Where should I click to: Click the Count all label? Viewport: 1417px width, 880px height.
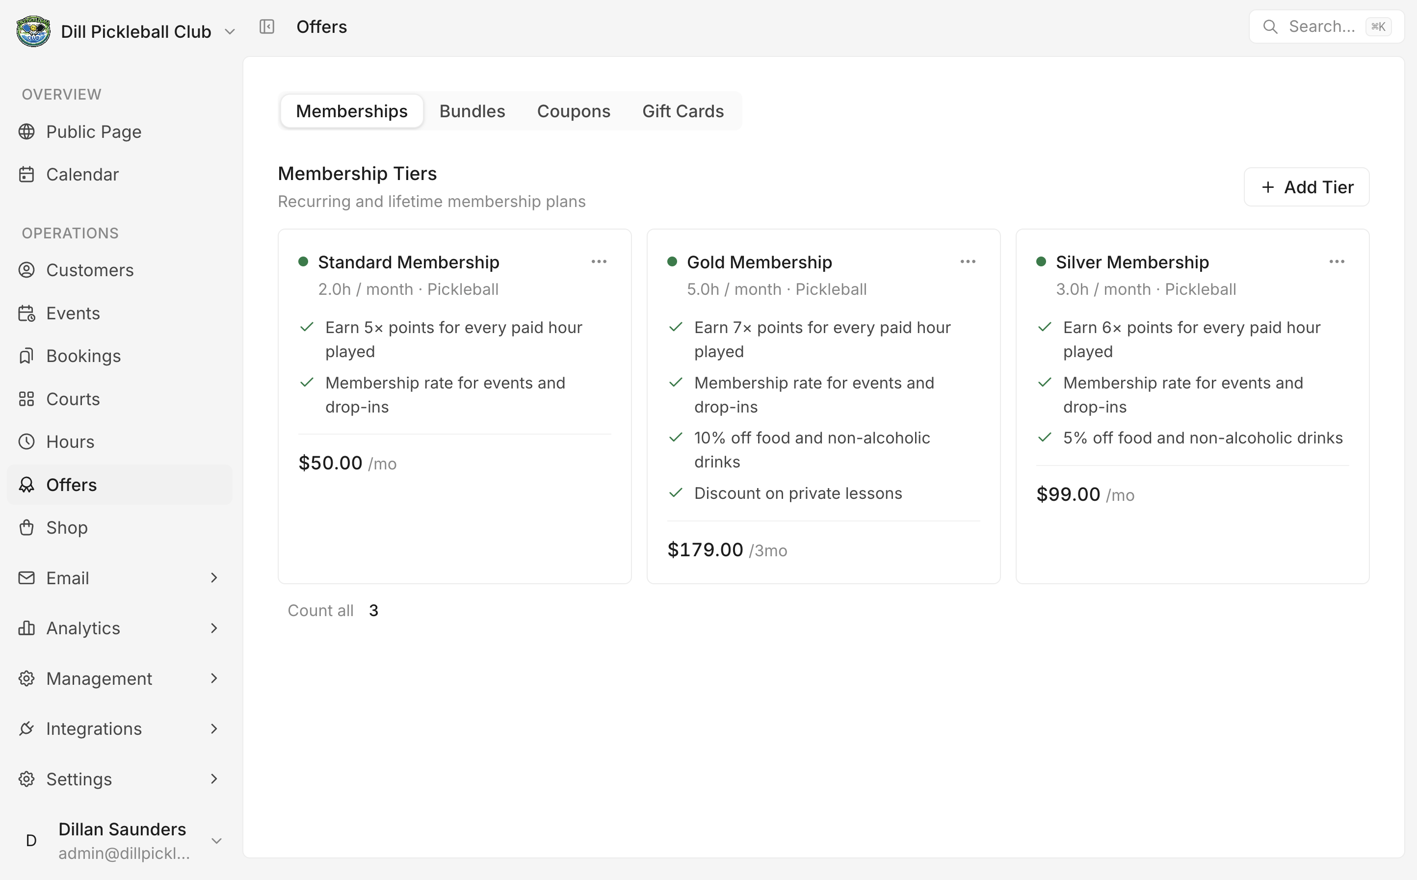click(x=320, y=611)
